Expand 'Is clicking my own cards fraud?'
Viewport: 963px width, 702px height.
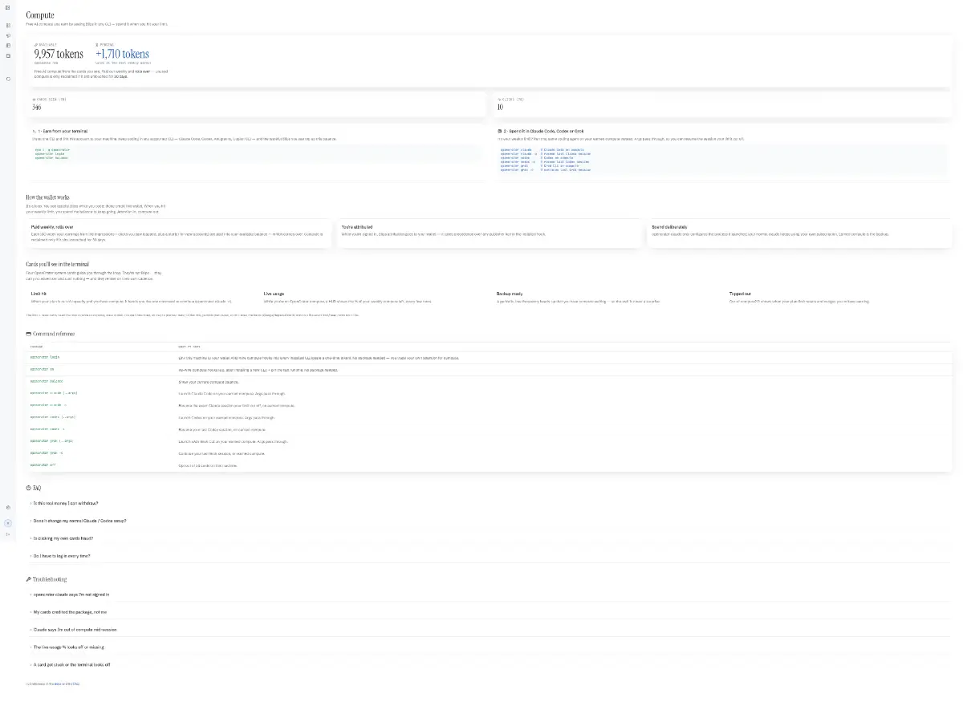coord(61,538)
